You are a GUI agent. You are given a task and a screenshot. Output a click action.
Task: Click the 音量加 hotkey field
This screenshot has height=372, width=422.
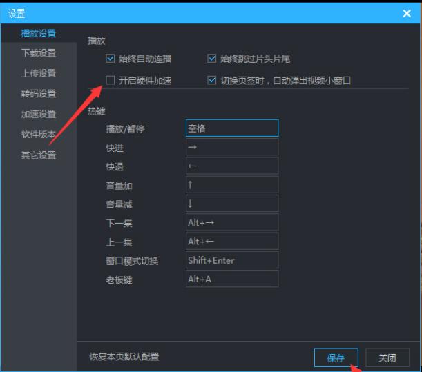click(x=232, y=185)
